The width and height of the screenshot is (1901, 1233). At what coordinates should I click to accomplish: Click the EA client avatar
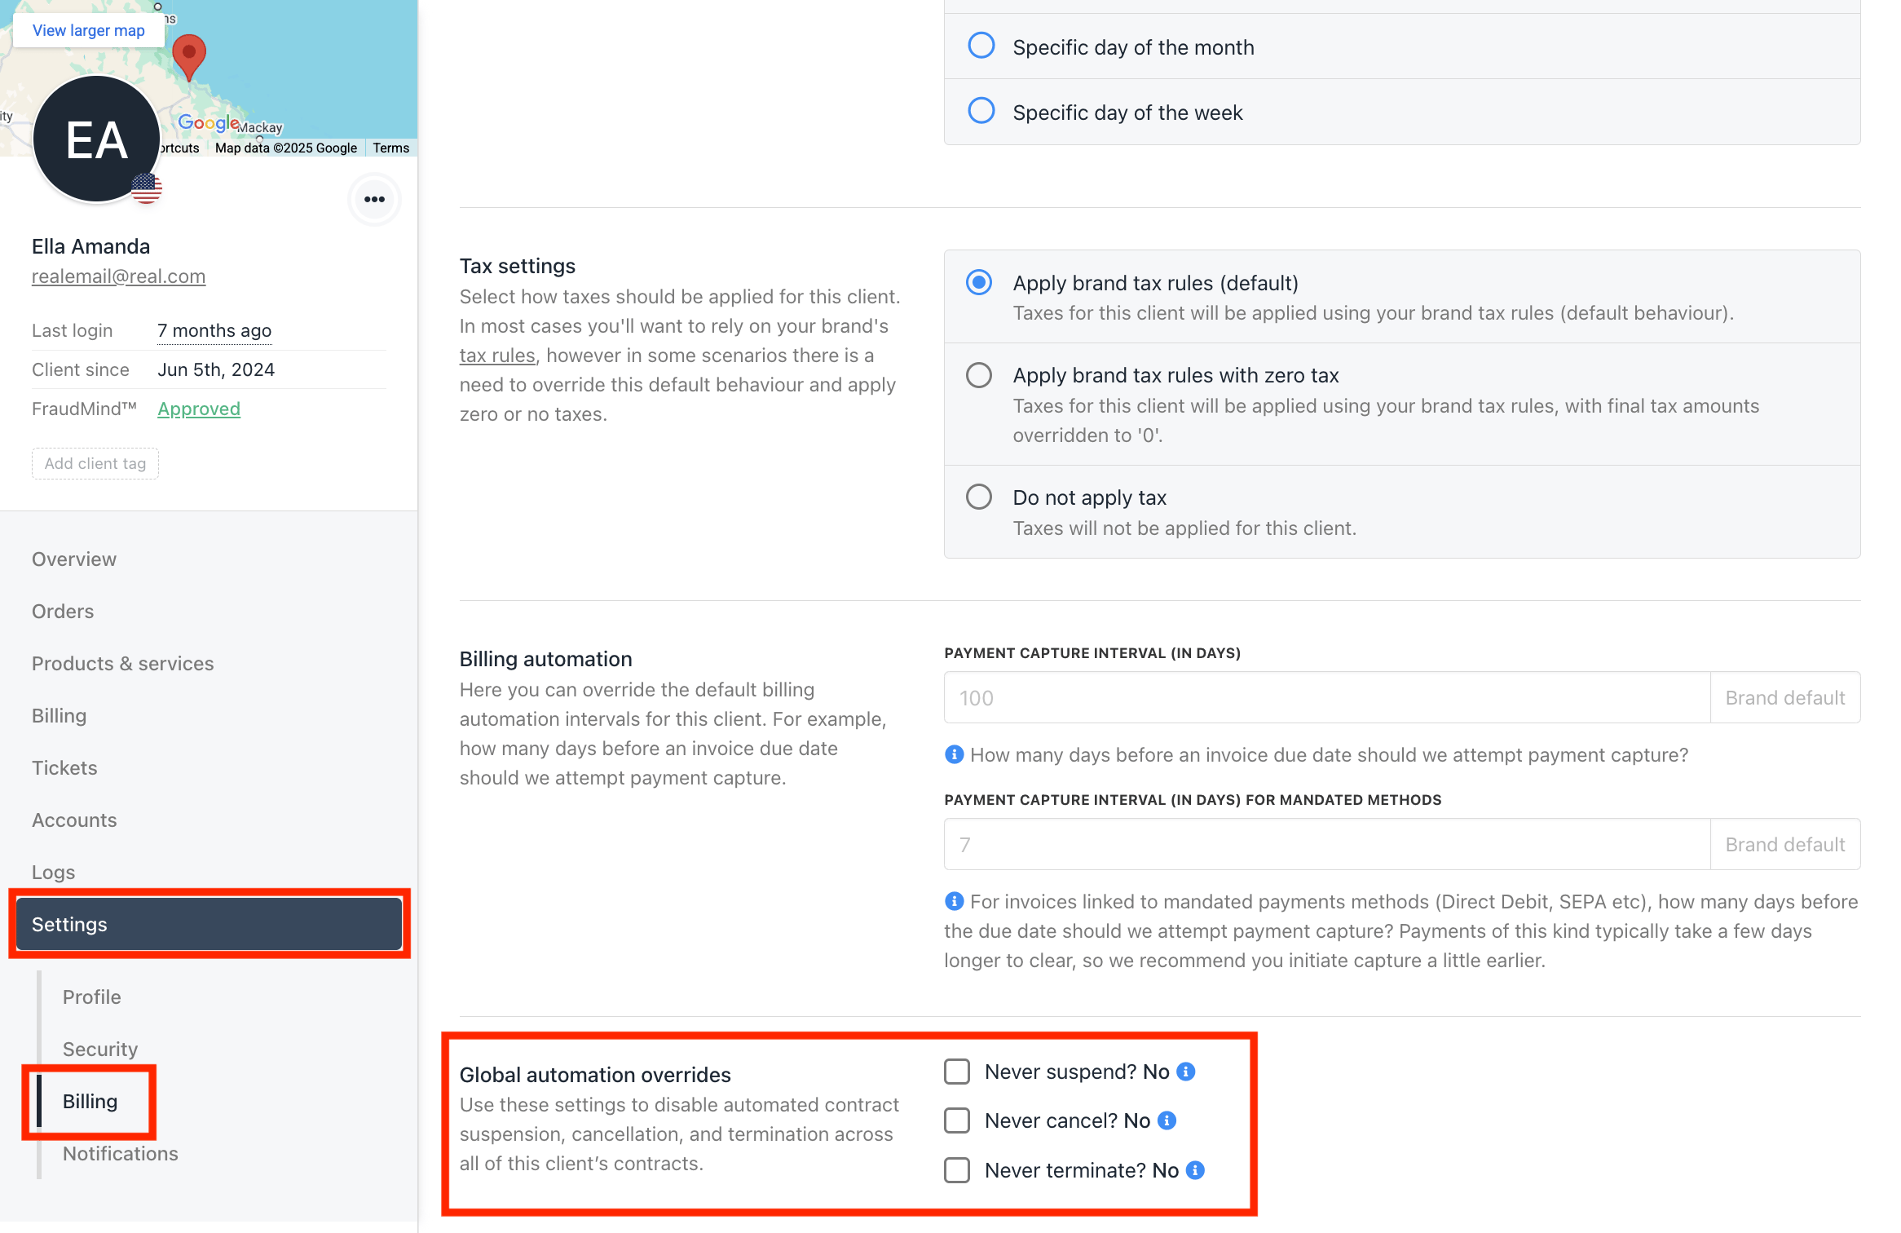[x=96, y=139]
